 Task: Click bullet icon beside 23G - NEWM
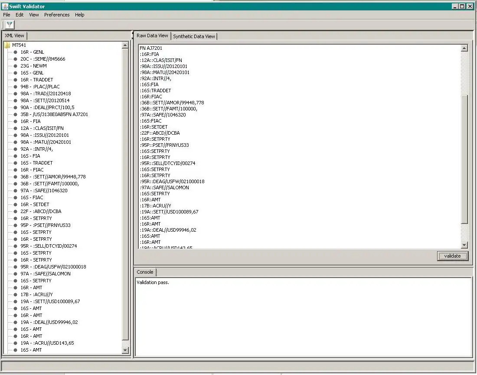(15, 66)
